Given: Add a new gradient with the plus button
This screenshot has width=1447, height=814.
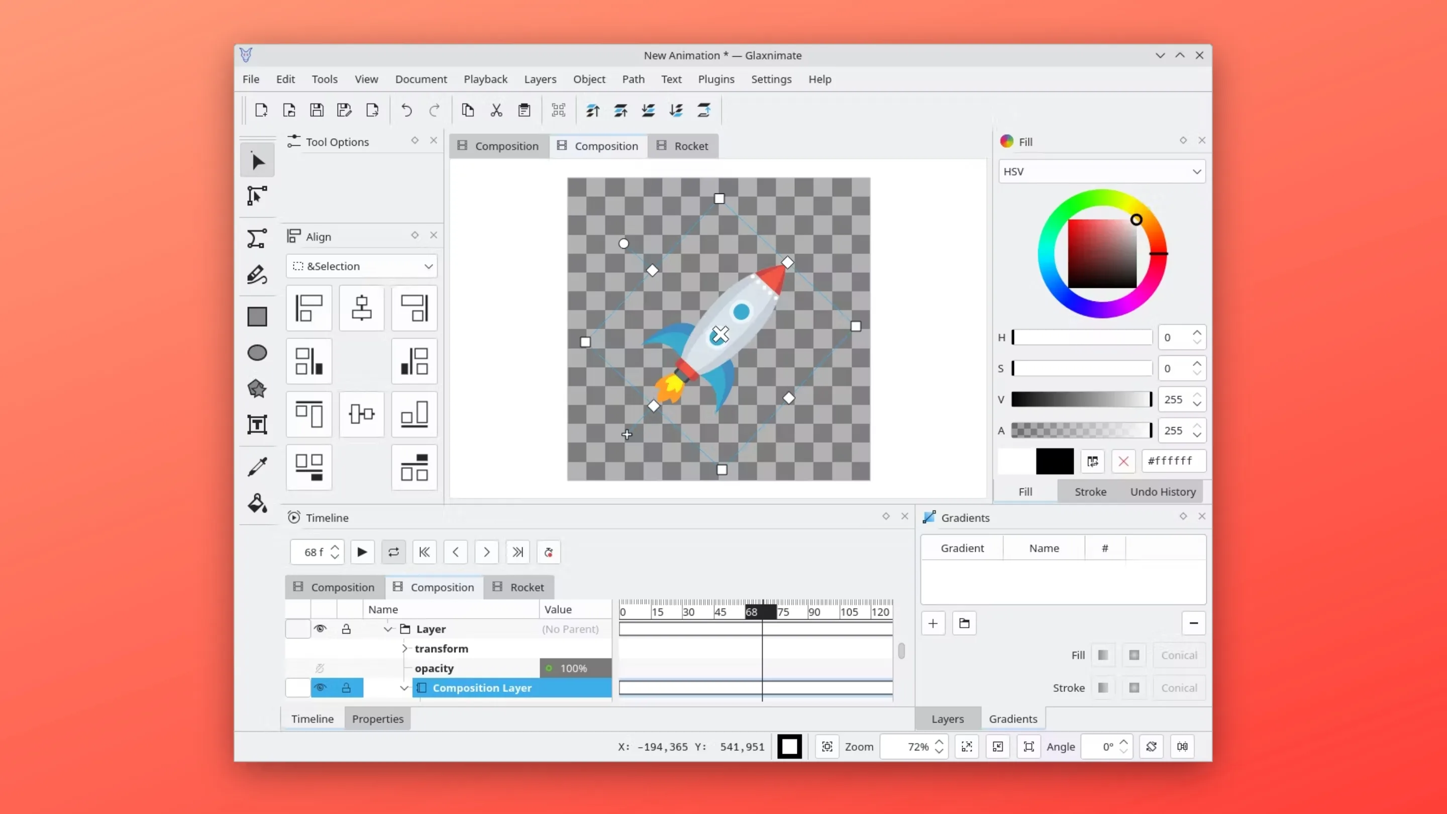Looking at the screenshot, I should tap(933, 624).
